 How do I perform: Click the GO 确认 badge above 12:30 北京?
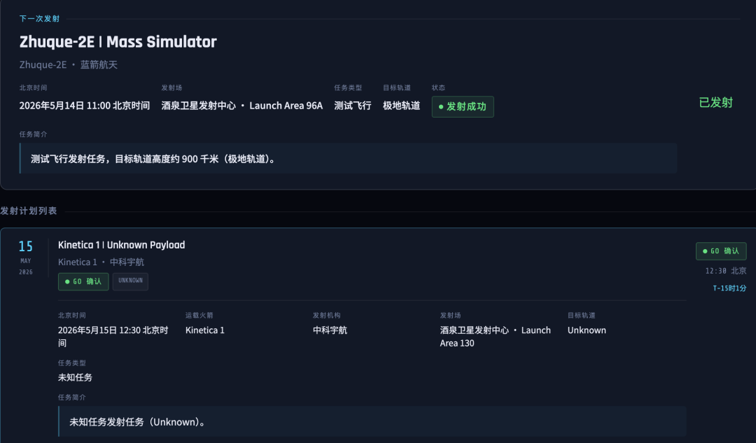click(721, 251)
